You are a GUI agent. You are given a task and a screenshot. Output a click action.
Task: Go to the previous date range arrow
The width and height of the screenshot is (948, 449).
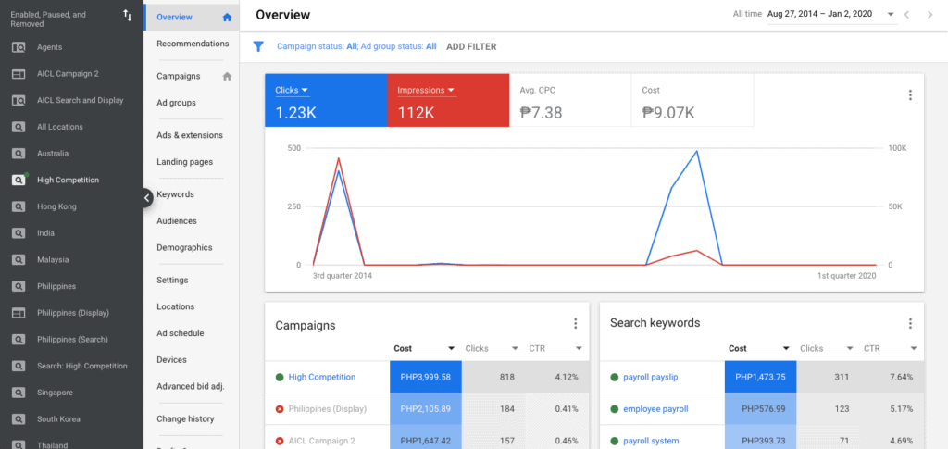[x=907, y=15]
